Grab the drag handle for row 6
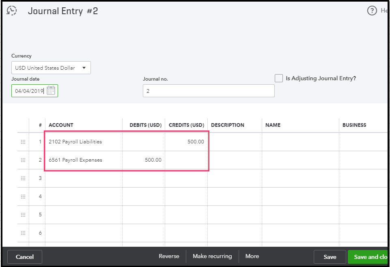390x267 pixels. coord(23,233)
